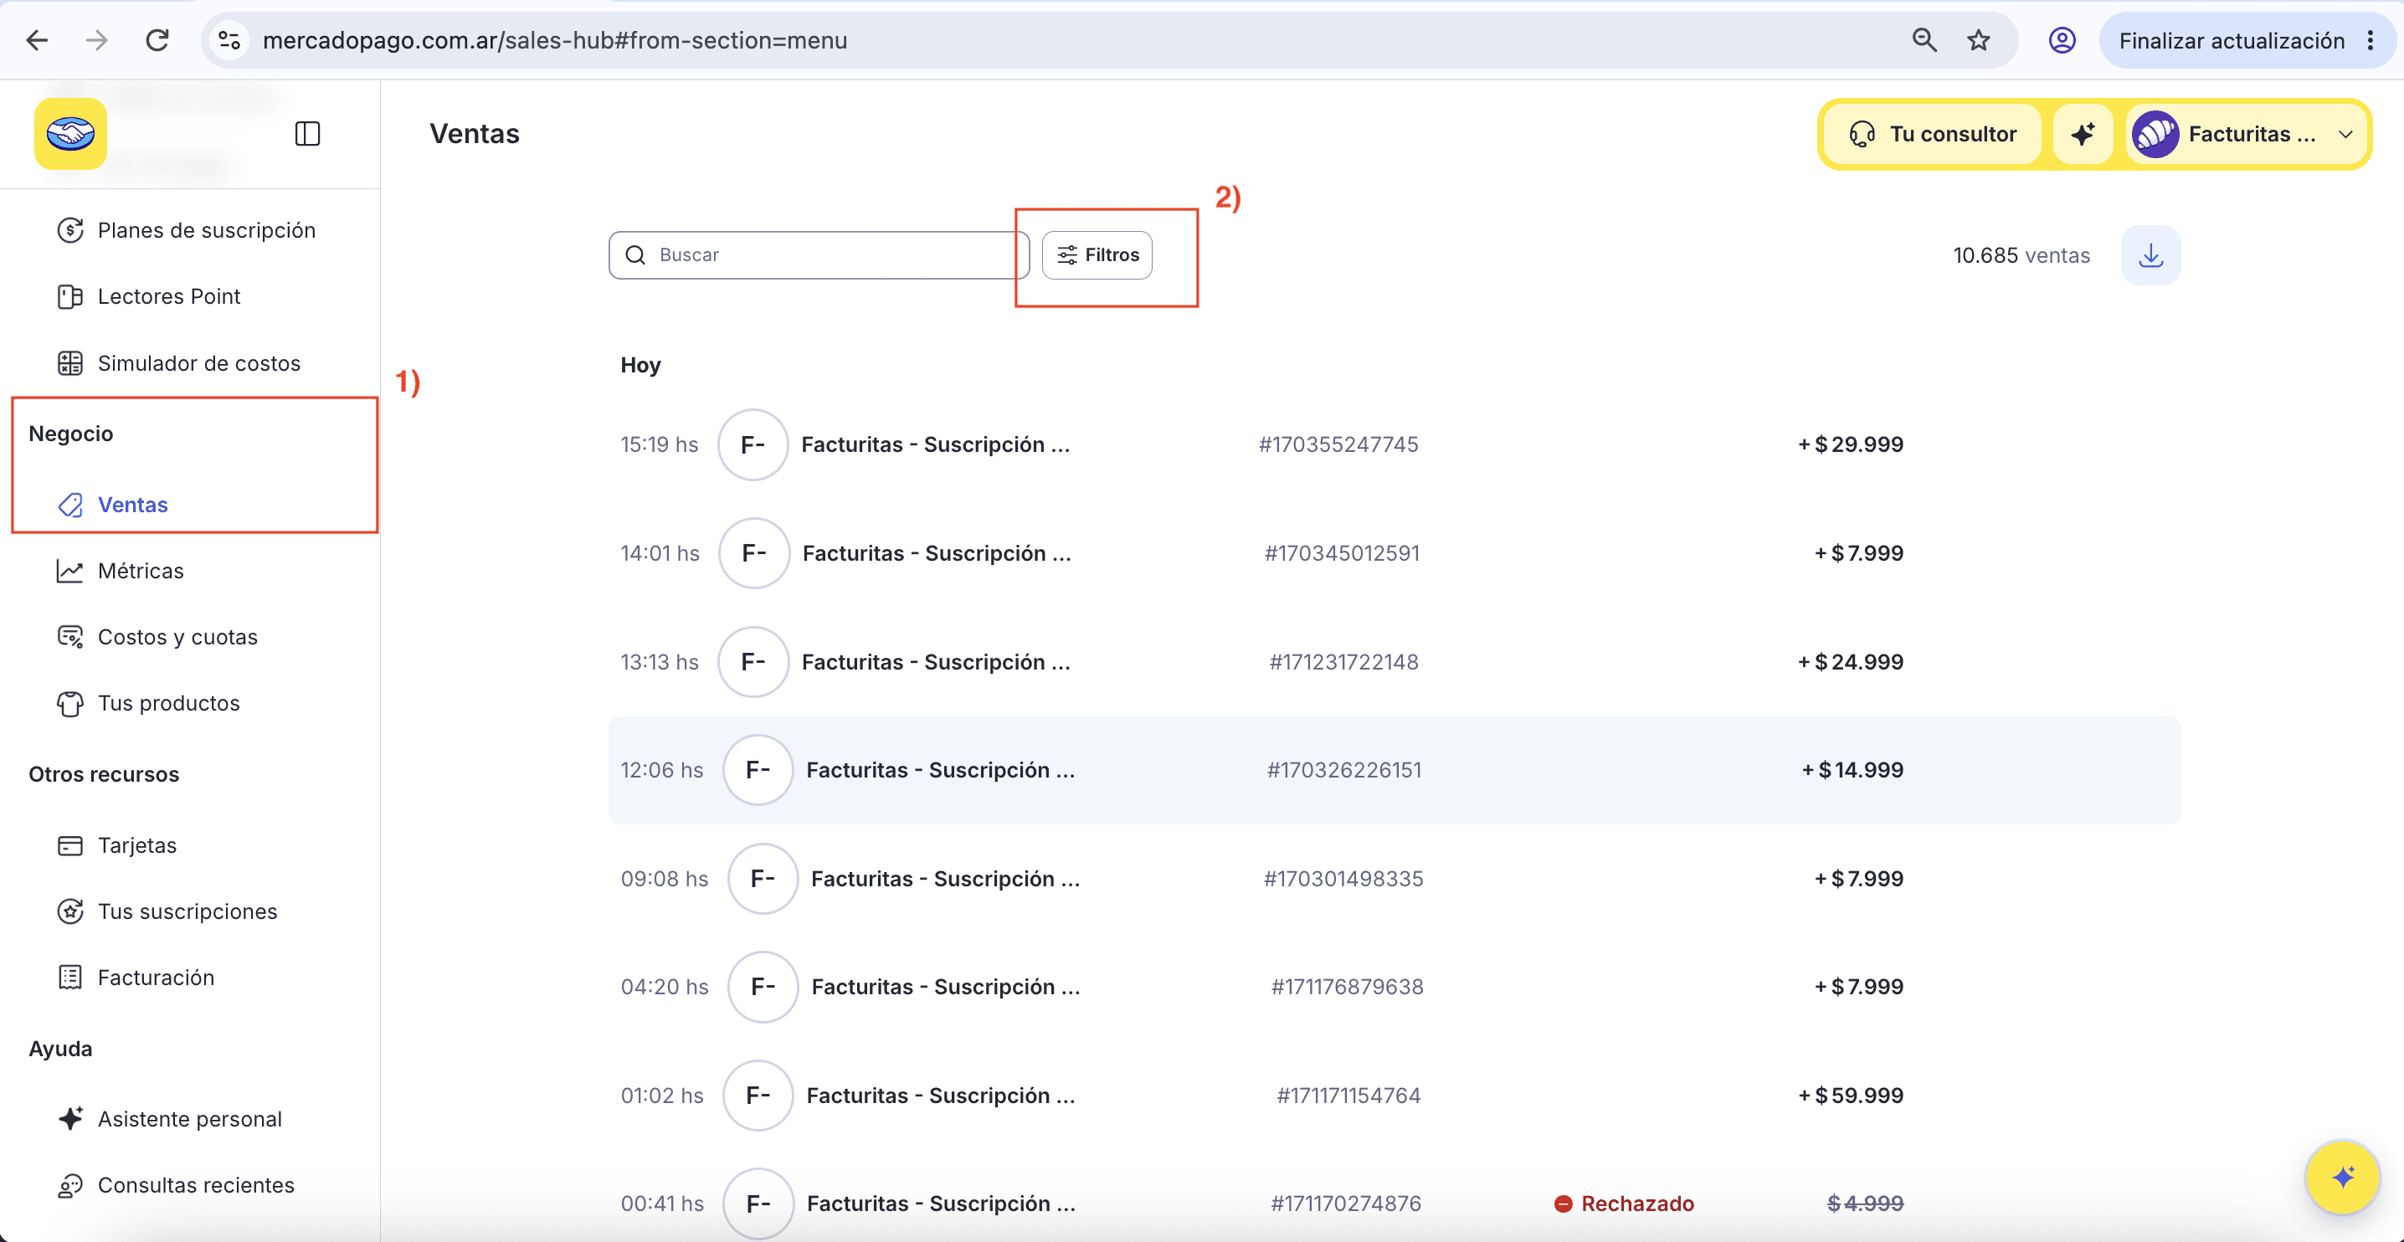The height and width of the screenshot is (1242, 2404).
Task: Click the struck-through amount $ 4.999
Action: tap(1865, 1203)
